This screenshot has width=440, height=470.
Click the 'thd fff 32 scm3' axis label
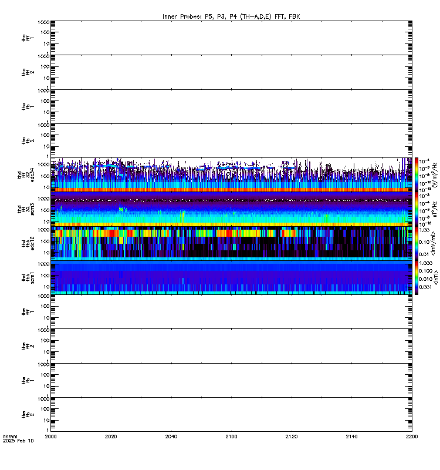tap(26, 209)
